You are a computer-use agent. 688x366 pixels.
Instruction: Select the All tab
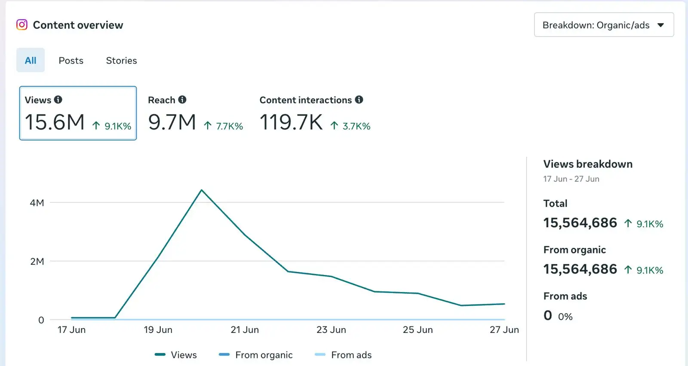tap(31, 60)
